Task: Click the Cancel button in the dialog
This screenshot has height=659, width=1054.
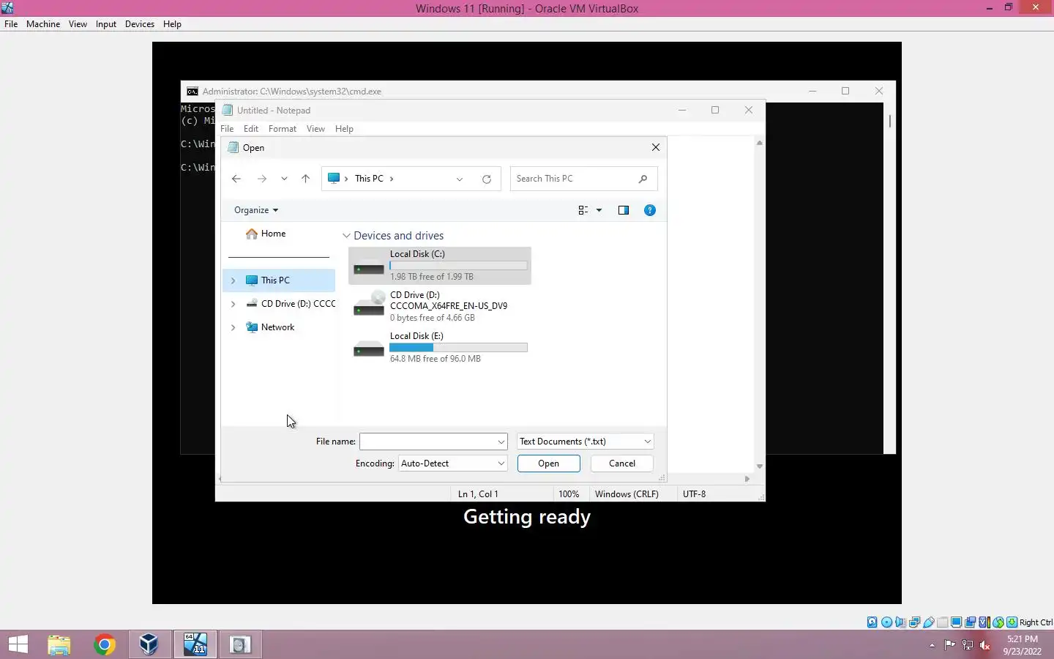Action: pyautogui.click(x=622, y=463)
